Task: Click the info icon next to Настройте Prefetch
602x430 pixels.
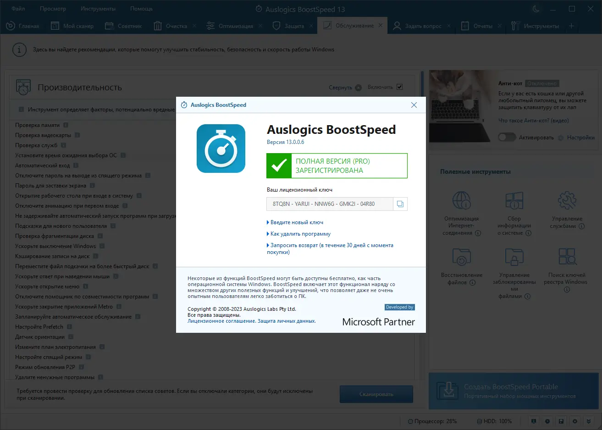Action: (x=70, y=327)
